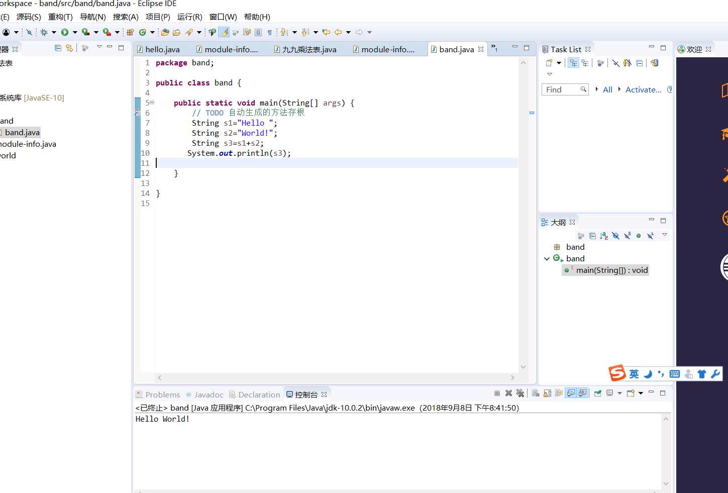
Task: Toggle Block Selection Mode icon
Action: pyautogui.click(x=258, y=32)
